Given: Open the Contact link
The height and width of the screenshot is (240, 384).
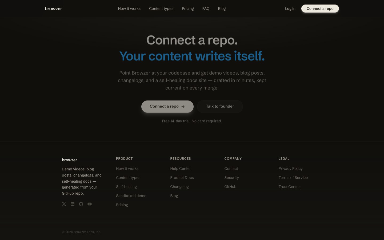Looking at the screenshot, I should pyautogui.click(x=231, y=169).
